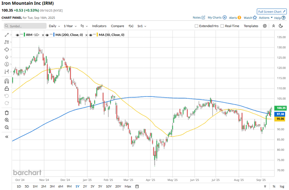Switch to dark mode moon icon
The width and height of the screenshot is (289, 190).
pyautogui.click(x=281, y=26)
